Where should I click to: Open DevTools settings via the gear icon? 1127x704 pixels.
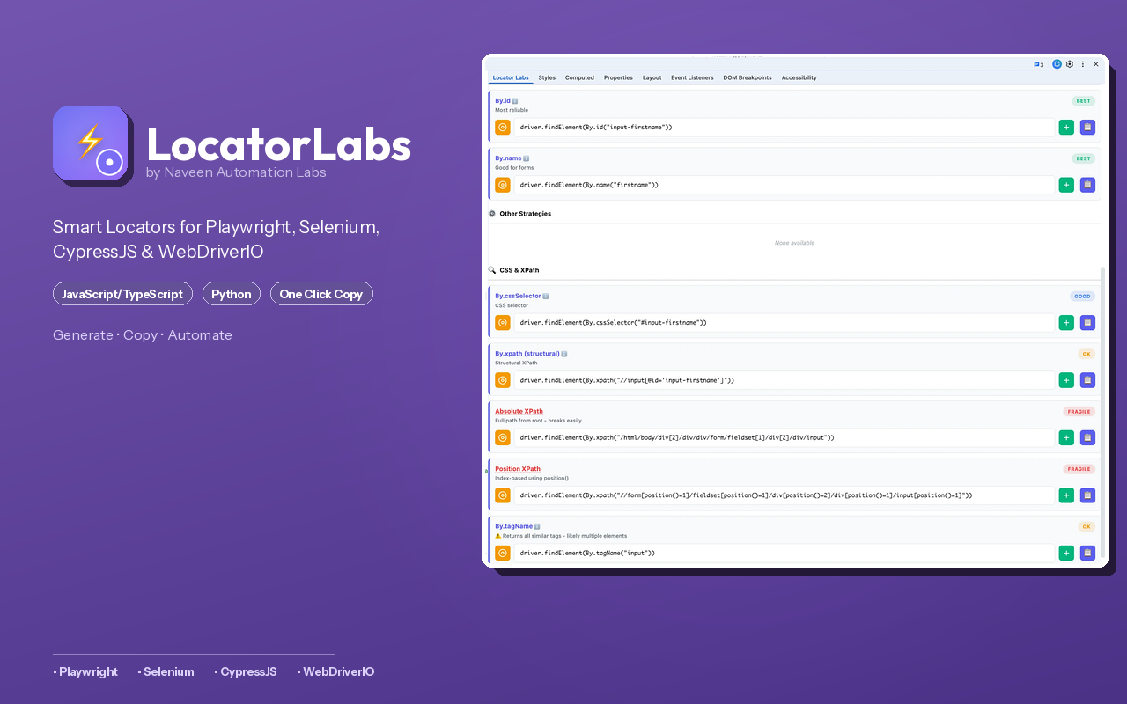click(x=1069, y=64)
